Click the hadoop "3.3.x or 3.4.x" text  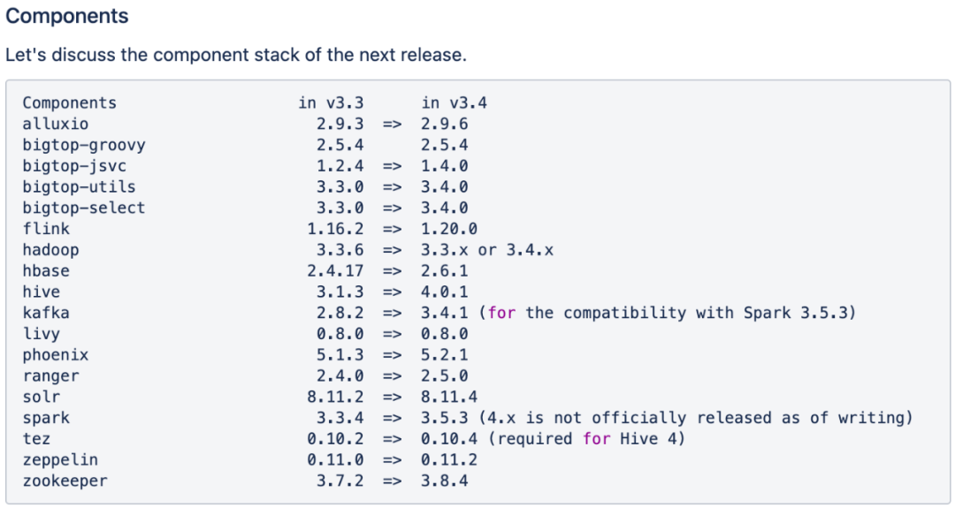click(487, 250)
